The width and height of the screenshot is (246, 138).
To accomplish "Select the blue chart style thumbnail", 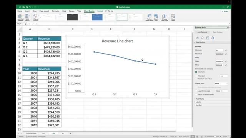I will [97, 17].
